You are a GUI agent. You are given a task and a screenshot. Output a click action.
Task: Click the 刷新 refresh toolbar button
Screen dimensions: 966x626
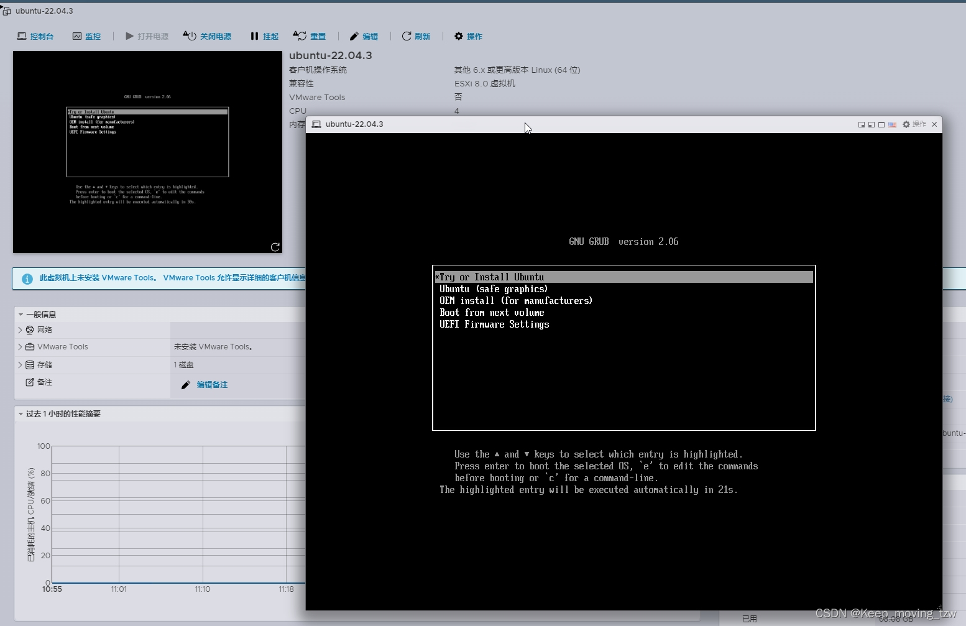point(416,36)
